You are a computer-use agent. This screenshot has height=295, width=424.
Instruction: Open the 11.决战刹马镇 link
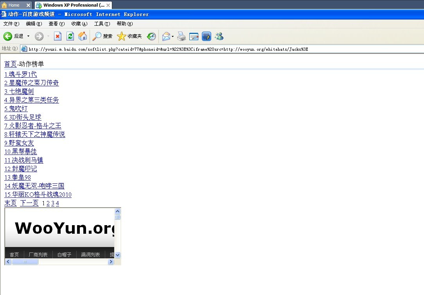click(24, 160)
